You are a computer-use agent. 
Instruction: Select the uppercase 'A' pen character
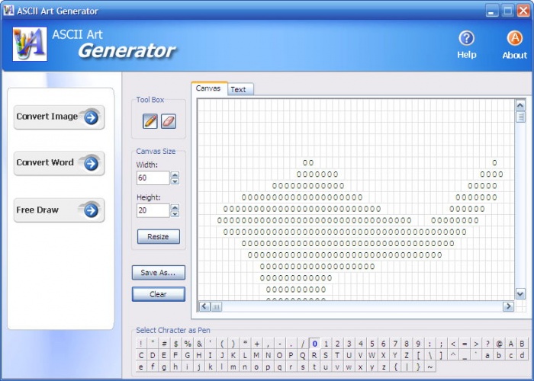click(510, 344)
